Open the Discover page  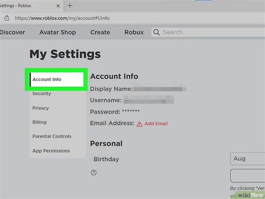point(12,32)
